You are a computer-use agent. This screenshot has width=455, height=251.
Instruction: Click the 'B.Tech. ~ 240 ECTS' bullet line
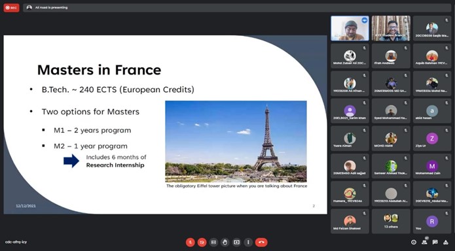pyautogui.click(x=118, y=90)
